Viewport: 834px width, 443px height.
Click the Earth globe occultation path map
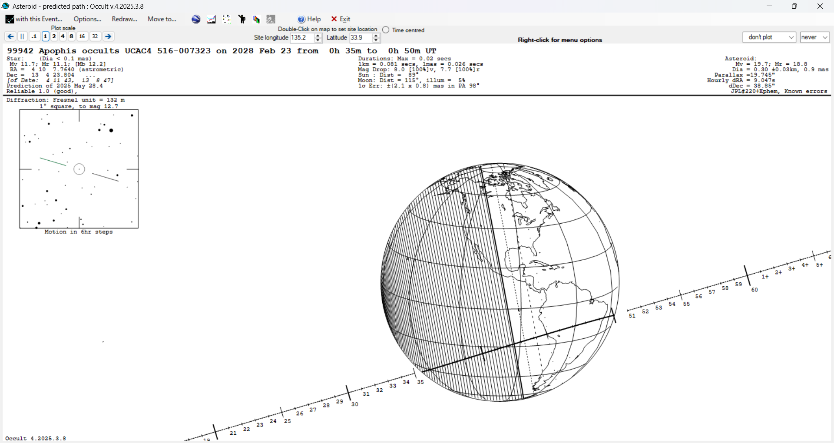tap(500, 282)
